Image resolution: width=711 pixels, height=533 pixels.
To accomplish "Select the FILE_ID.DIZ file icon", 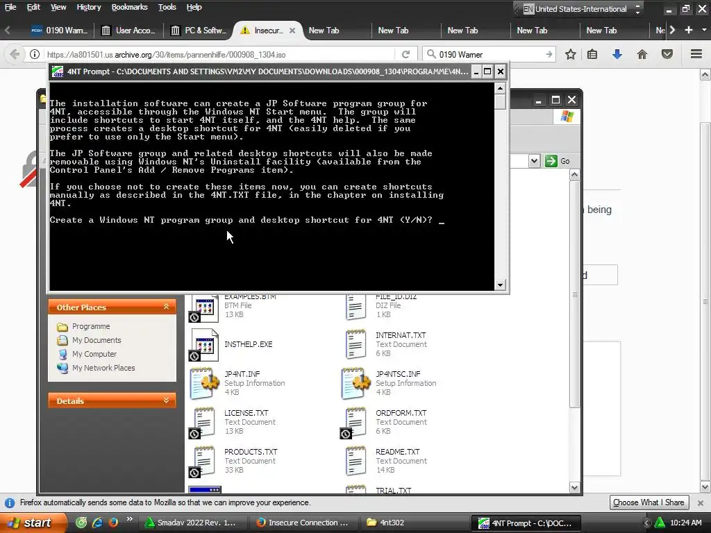I will [x=355, y=307].
